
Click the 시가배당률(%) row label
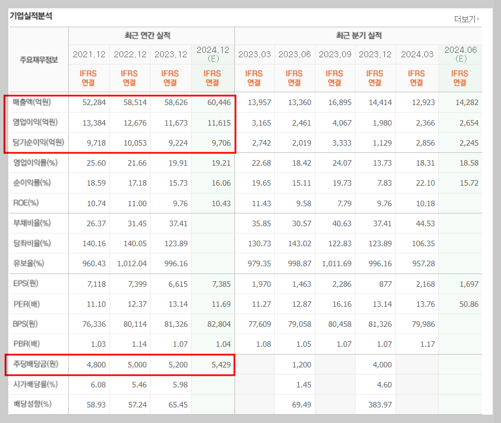point(35,384)
